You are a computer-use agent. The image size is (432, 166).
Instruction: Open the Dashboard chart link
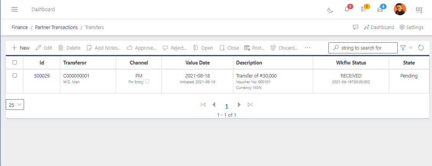(379, 27)
